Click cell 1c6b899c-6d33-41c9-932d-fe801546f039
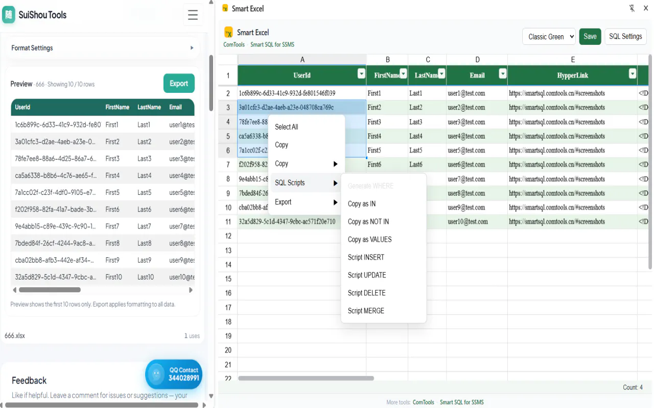Viewport: 654px width, 408px height. tap(302, 93)
